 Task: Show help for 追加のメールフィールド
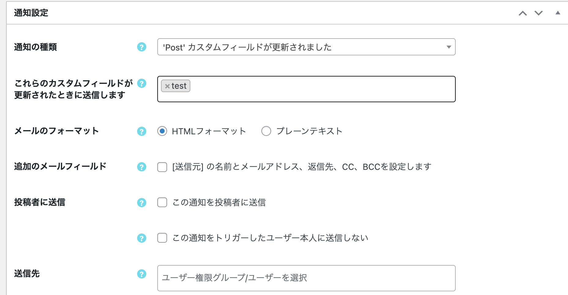141,167
